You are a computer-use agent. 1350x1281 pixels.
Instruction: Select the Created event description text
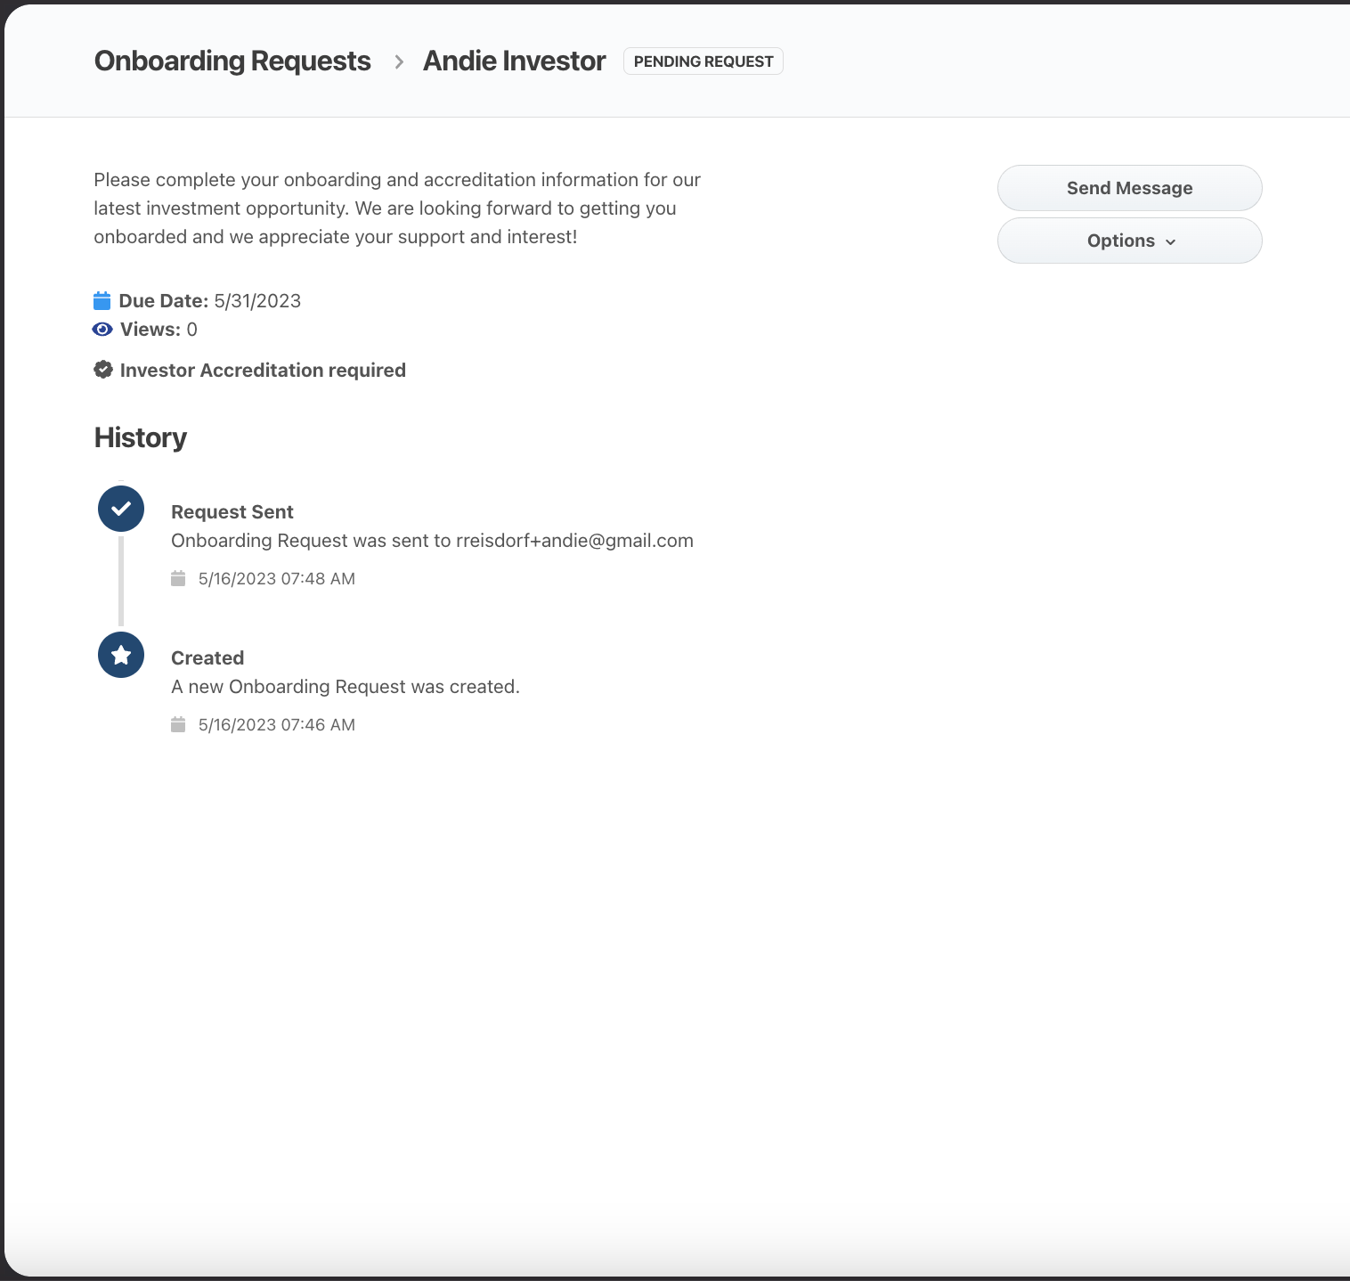coord(346,686)
